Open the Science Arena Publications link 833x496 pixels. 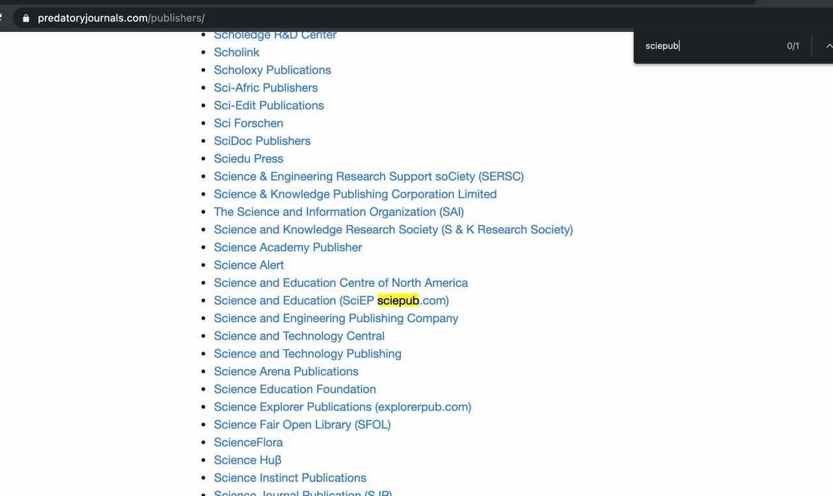click(286, 371)
